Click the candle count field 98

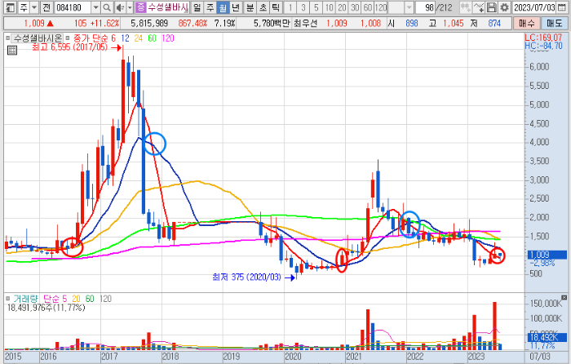(x=425, y=7)
